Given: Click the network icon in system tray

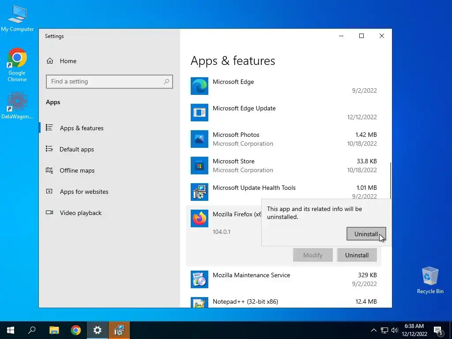Looking at the screenshot, I should coord(384,330).
